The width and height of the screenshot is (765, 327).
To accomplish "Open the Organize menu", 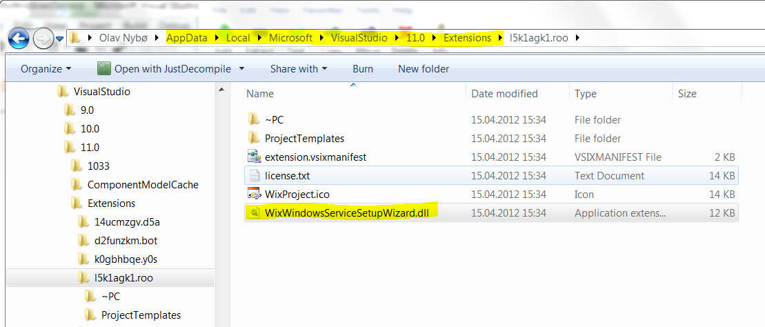I will 46,69.
